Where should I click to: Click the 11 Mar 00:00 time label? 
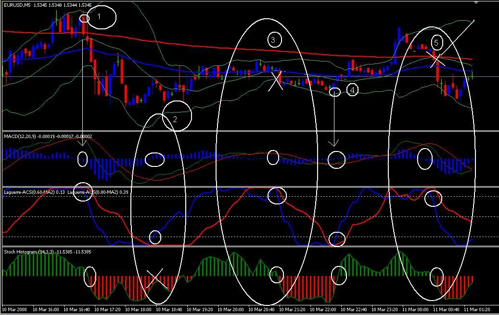[x=415, y=309]
